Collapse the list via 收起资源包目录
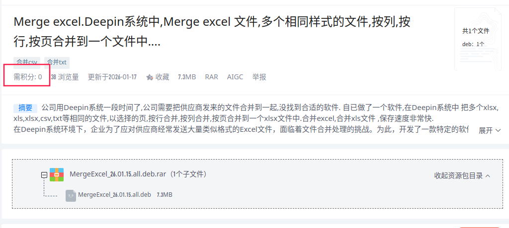The width and height of the screenshot is (509, 228). [462, 175]
